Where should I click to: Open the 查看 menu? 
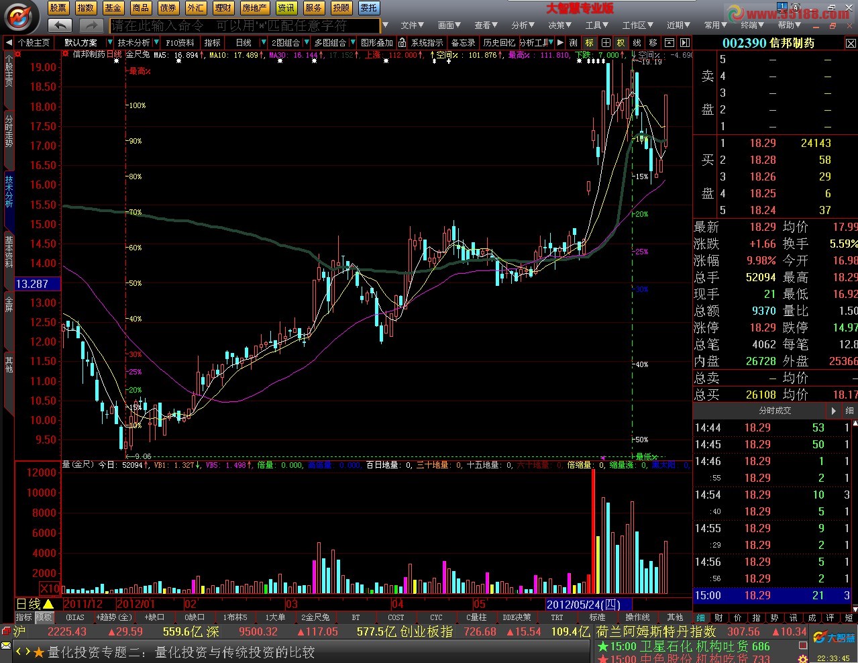point(486,25)
